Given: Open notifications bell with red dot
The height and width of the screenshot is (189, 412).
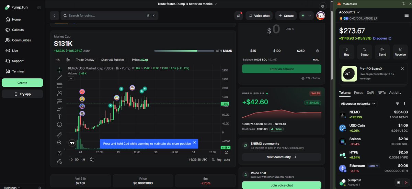Looking at the screenshot, I should point(239,15).
